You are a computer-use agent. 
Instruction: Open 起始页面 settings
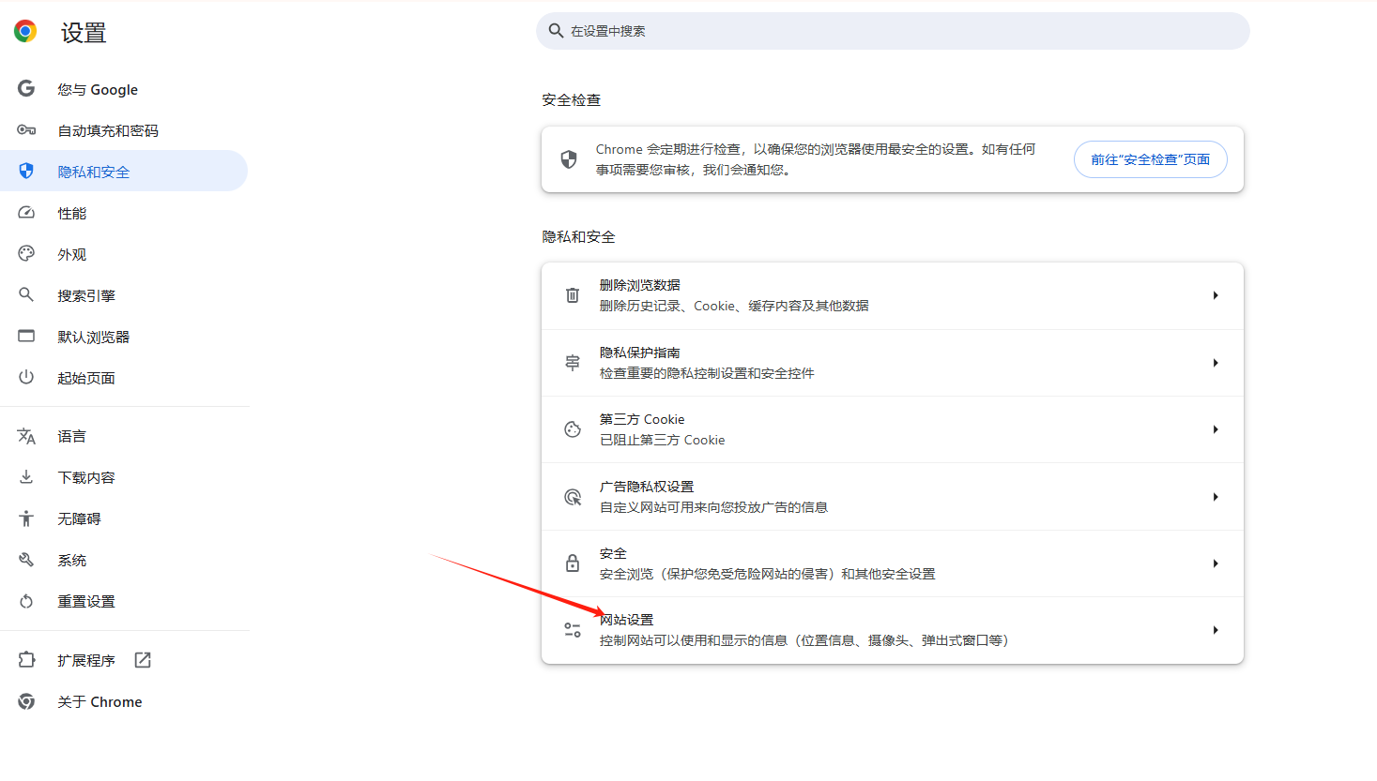click(x=124, y=378)
